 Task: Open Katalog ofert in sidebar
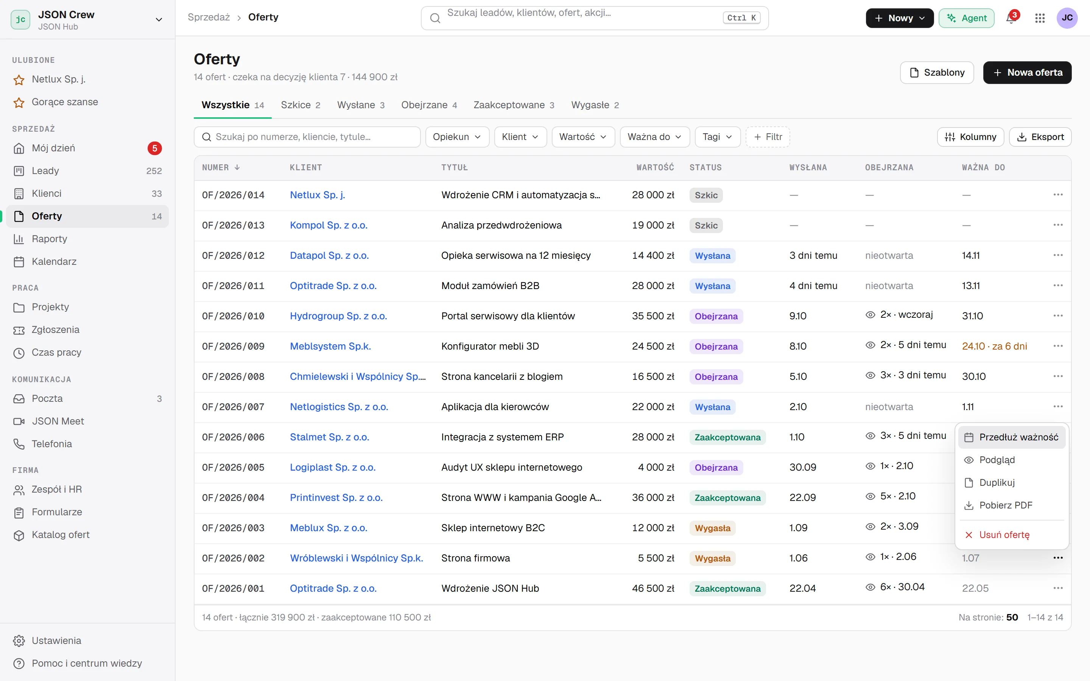tap(87, 535)
